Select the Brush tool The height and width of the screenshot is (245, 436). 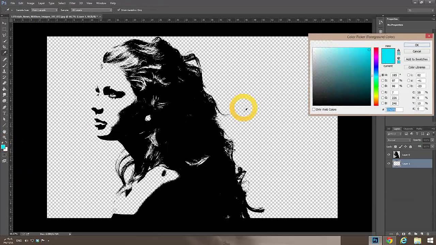[x=4, y=65]
